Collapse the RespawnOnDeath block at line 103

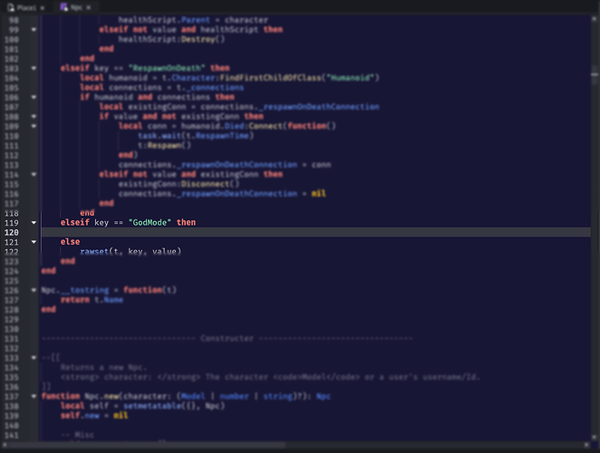[34, 68]
